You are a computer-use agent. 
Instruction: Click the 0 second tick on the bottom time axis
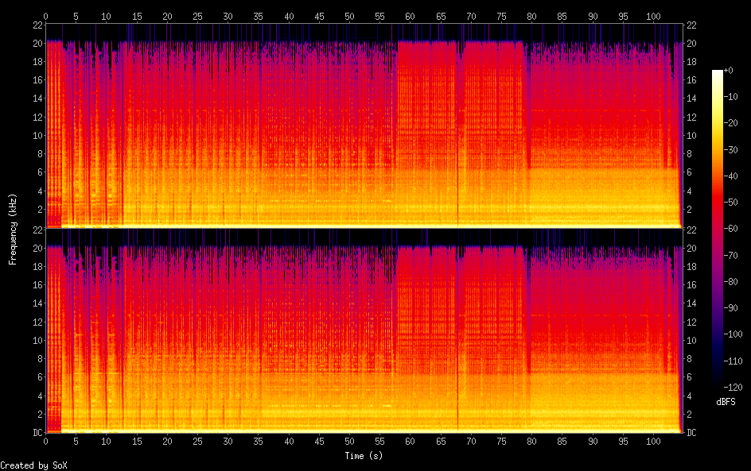pyautogui.click(x=46, y=441)
